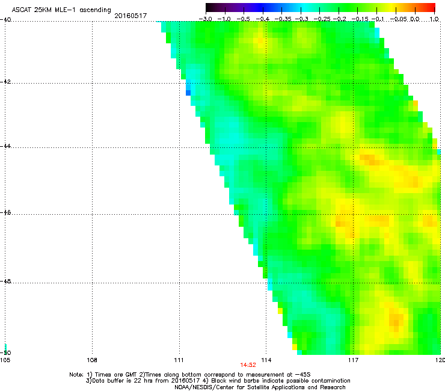The height and width of the screenshot is (391, 445).
Task: Click the longitude axis label 105
Action: click(5, 360)
